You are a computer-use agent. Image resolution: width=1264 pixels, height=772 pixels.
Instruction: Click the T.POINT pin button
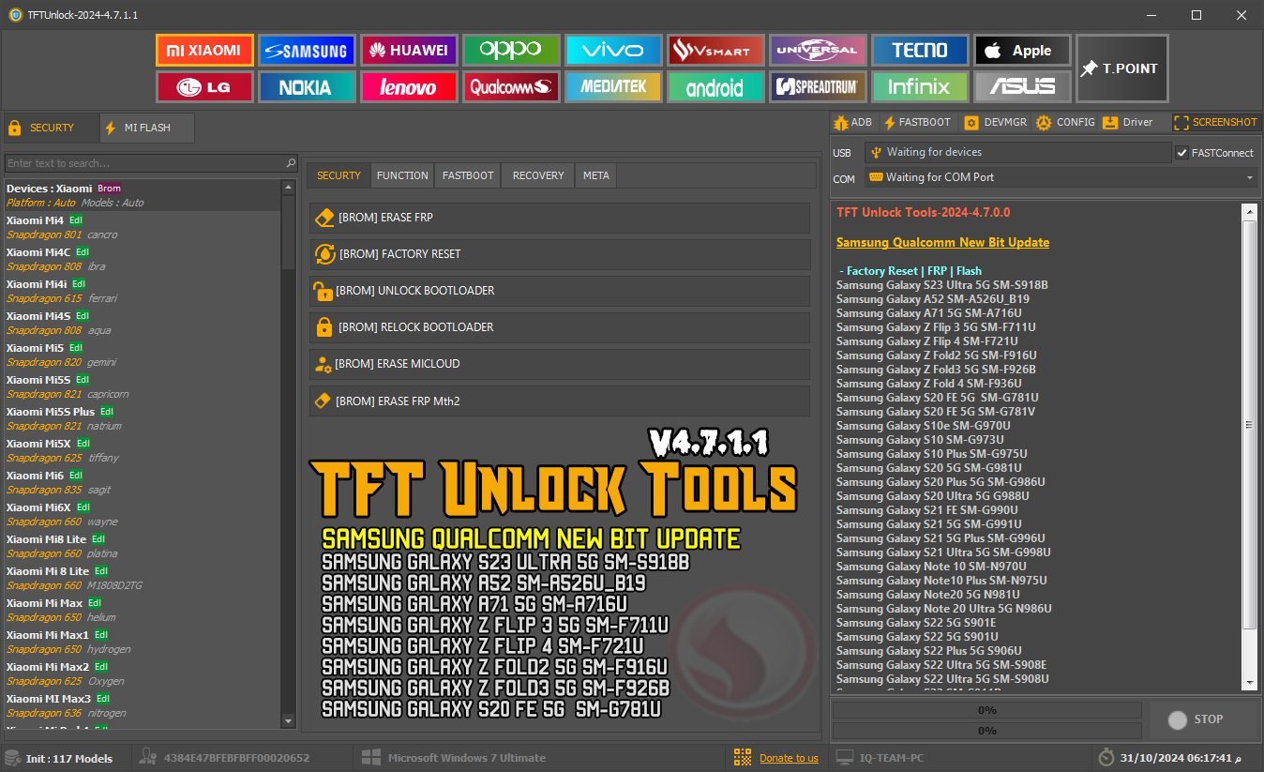click(x=1121, y=68)
